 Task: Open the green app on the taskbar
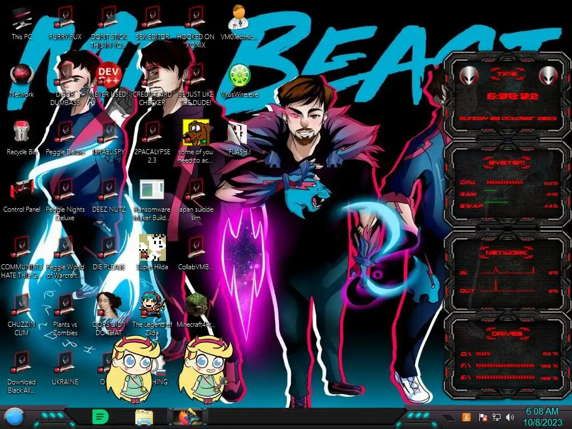pos(101,417)
